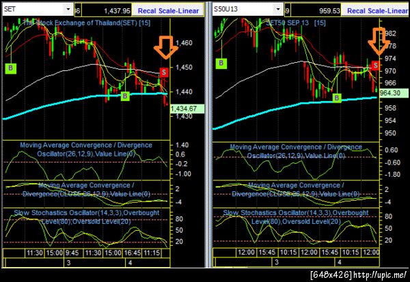This screenshot has width=410, height=282.
Task: Click the 1.40 oscillator axis value
Action: 182,145
